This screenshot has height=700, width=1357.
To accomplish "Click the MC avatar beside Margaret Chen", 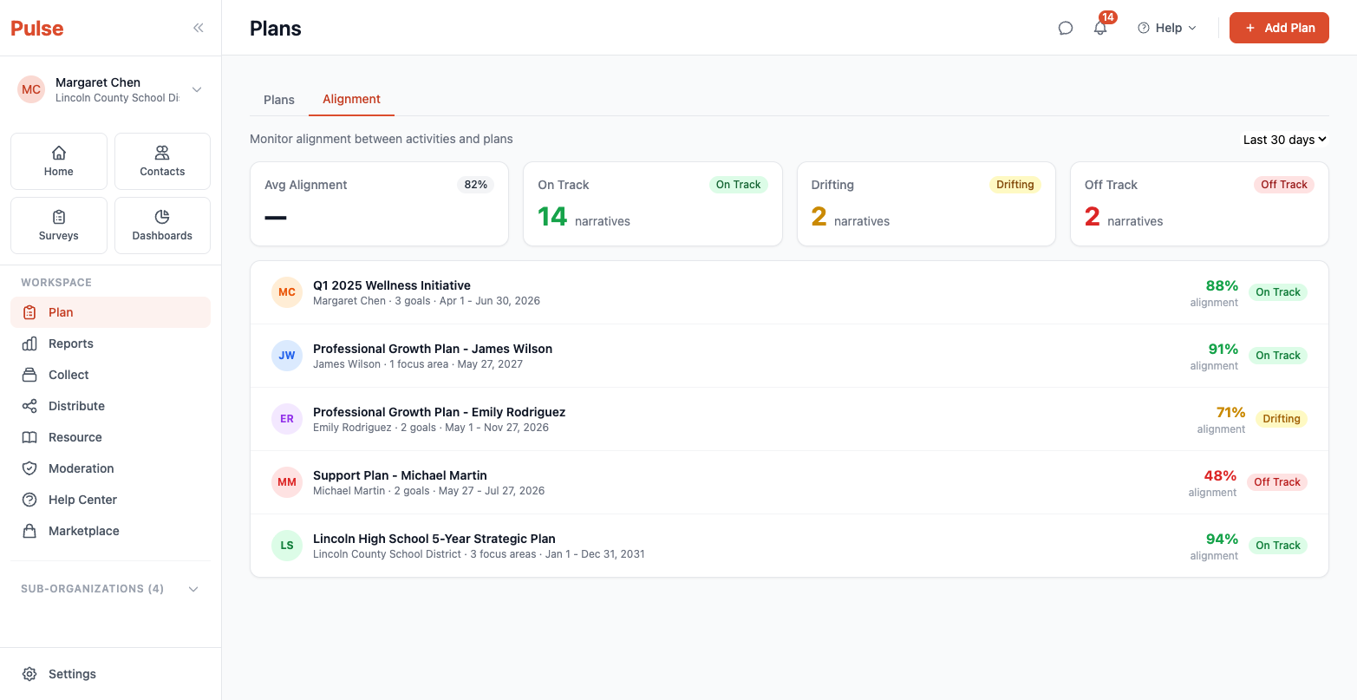I will (x=31, y=89).
